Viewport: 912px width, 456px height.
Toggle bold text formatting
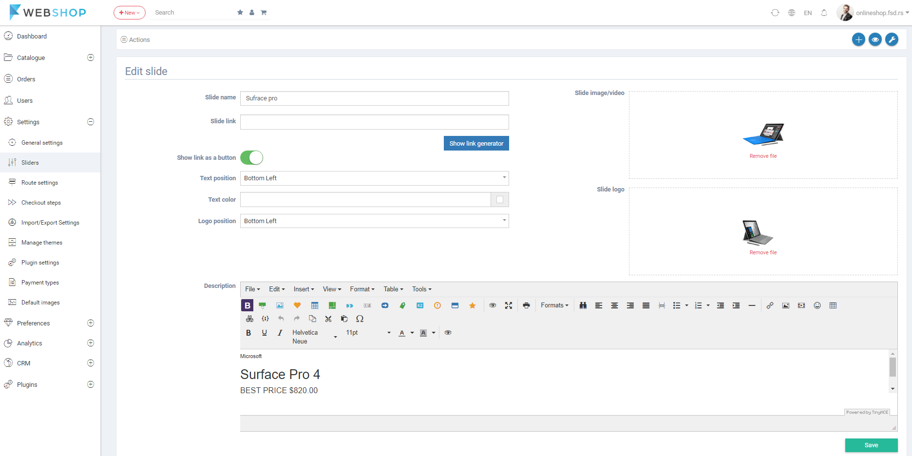coord(248,333)
